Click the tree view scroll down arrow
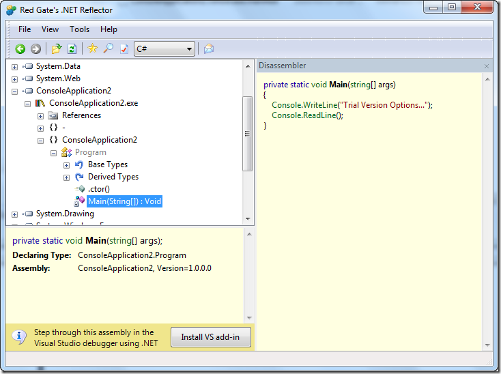The image size is (501, 374). 248,219
